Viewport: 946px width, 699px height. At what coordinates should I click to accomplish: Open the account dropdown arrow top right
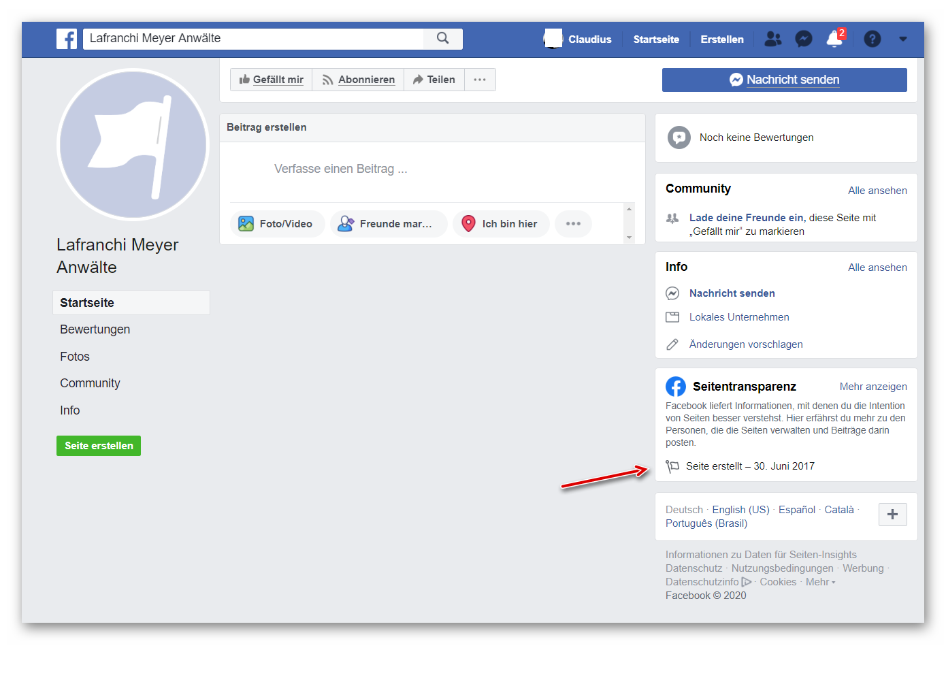[x=902, y=39]
